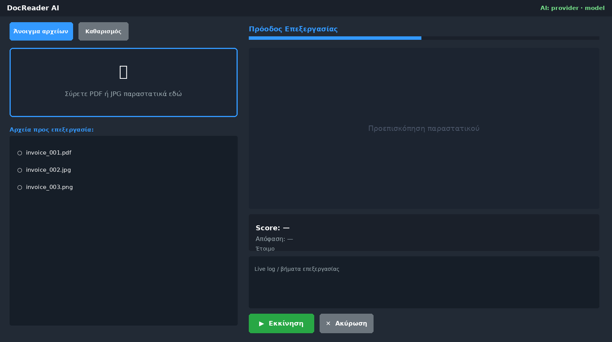Click the DocReader AI title
612x342 pixels.
pos(33,8)
